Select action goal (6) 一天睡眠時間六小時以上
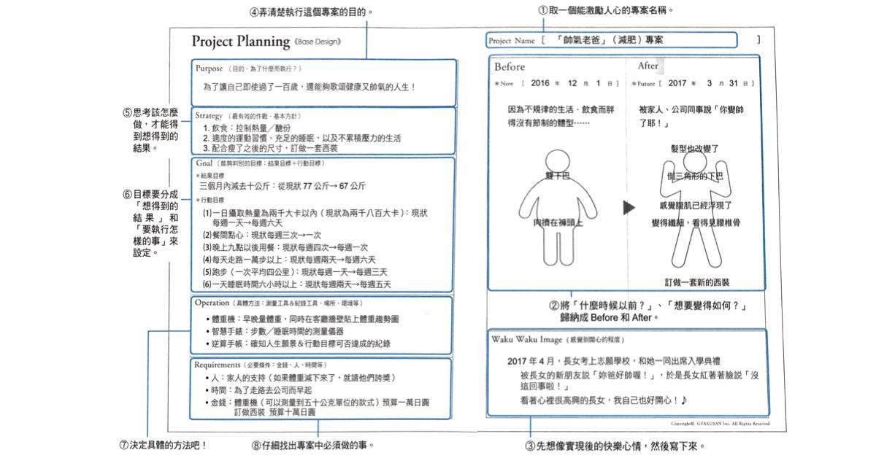Viewport: 876px width, 458px height. pos(297,284)
